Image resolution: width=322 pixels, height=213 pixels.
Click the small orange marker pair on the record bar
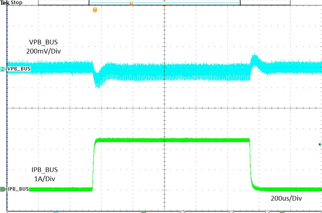[131, 3]
